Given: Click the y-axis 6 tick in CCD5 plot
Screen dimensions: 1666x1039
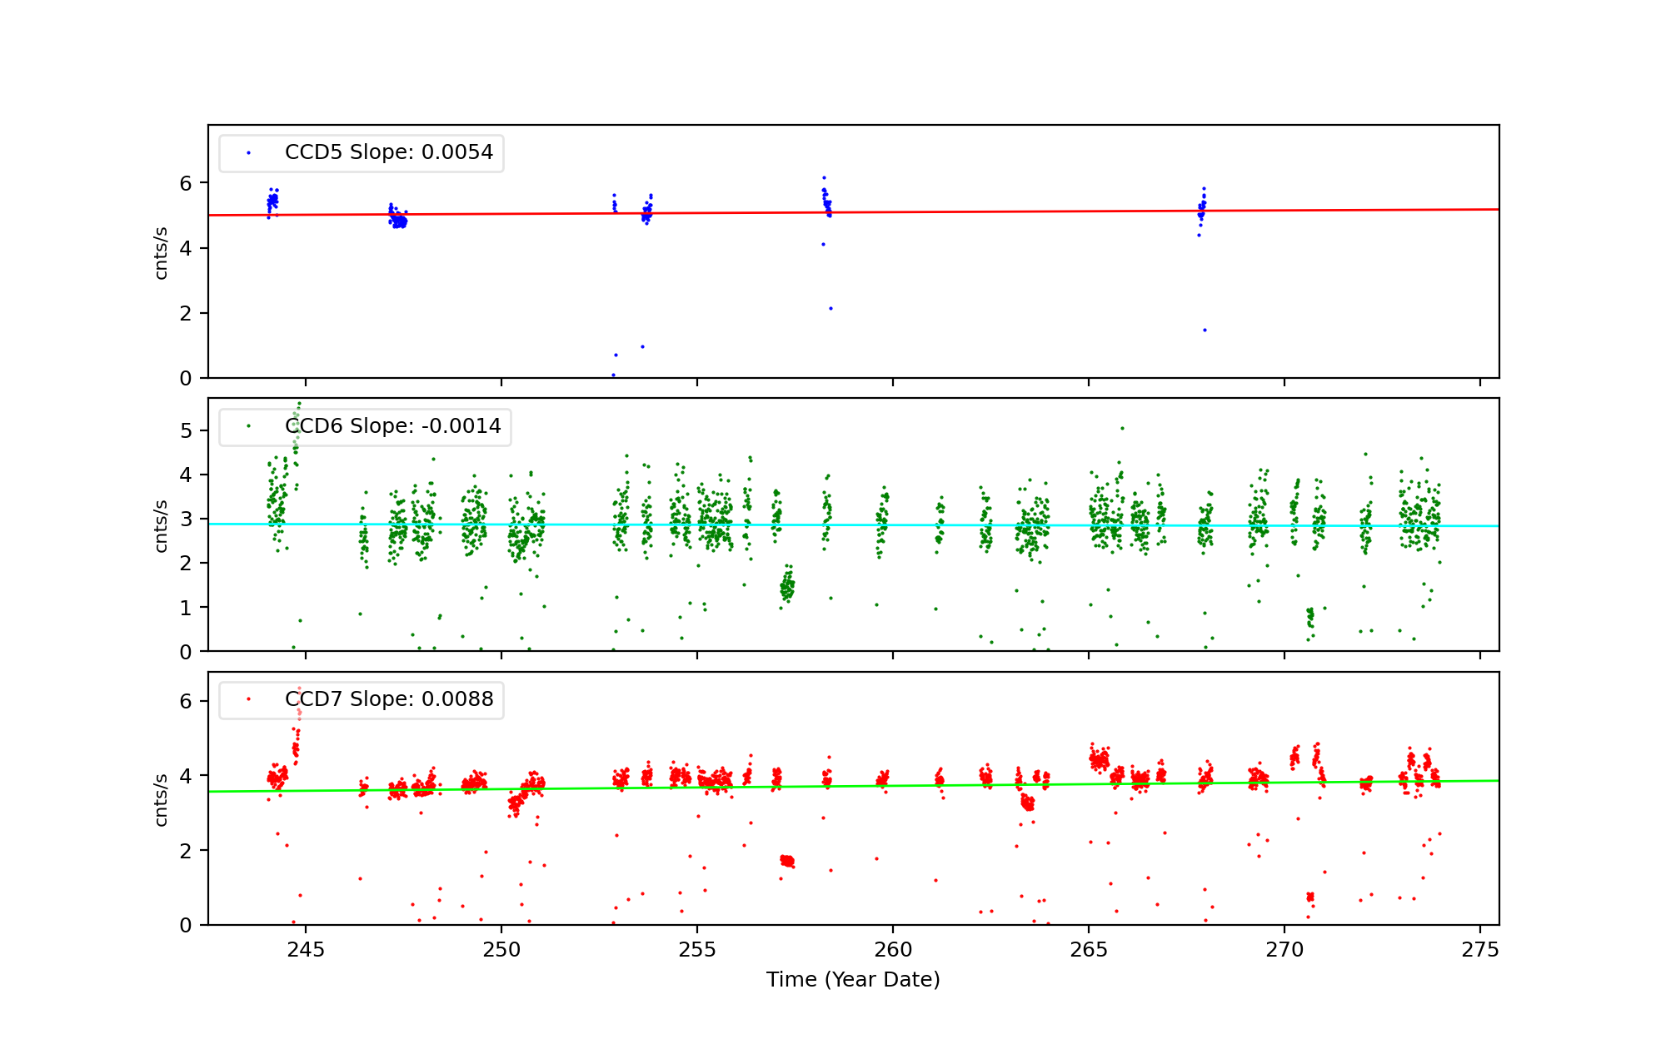Looking at the screenshot, I should click(x=186, y=183).
